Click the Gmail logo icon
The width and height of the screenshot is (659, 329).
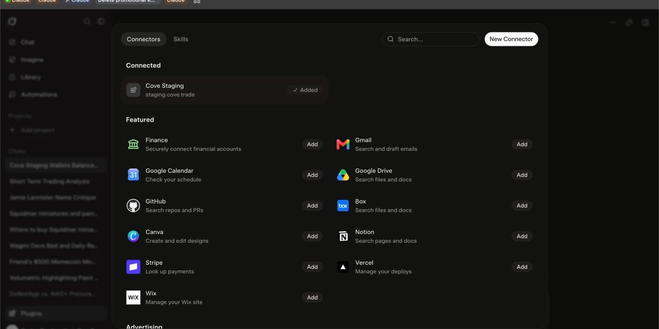(343, 144)
